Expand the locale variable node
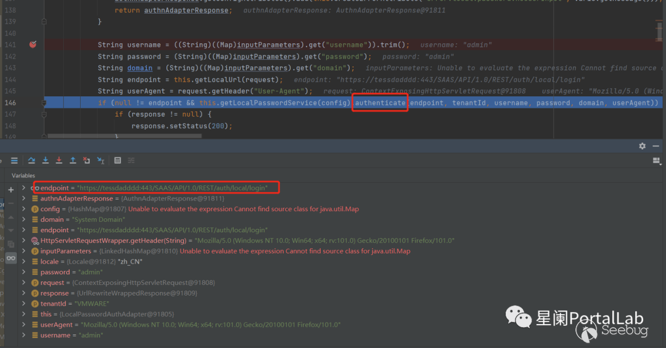The width and height of the screenshot is (666, 348). (24, 261)
